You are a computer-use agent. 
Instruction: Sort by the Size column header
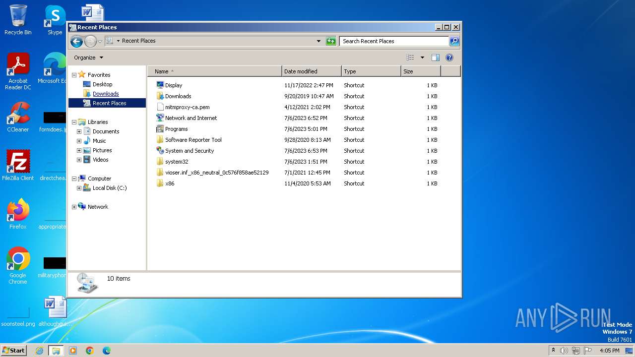(421, 71)
